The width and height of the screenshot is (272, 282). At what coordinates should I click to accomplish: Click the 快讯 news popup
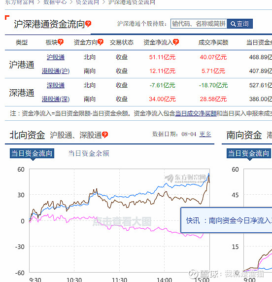point(226,220)
